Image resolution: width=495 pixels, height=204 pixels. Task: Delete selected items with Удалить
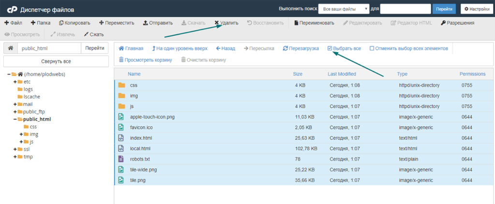point(226,23)
